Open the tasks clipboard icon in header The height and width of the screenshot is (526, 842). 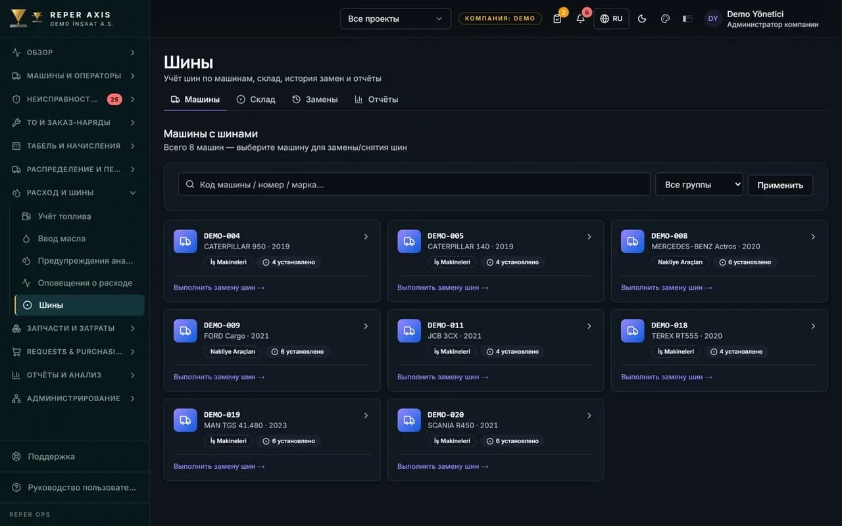(x=557, y=18)
